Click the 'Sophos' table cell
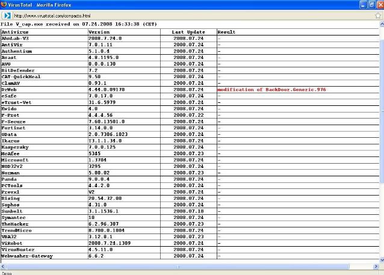Image resolution: width=384 pixels, height=275 pixels. click(45, 205)
